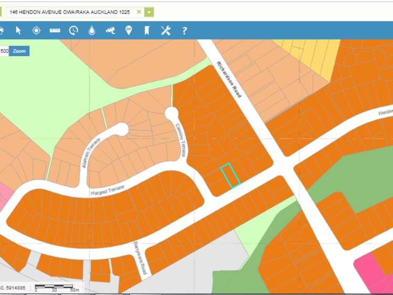
Task: Activate the locate target tool
Action: pos(36,30)
